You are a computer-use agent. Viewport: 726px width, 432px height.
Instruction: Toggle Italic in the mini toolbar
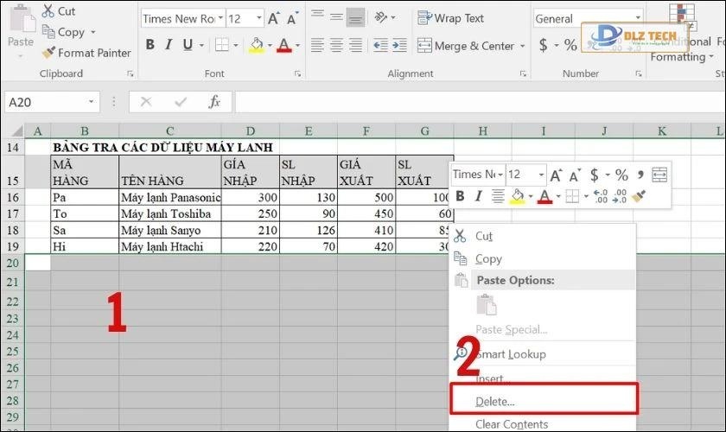[x=478, y=196]
